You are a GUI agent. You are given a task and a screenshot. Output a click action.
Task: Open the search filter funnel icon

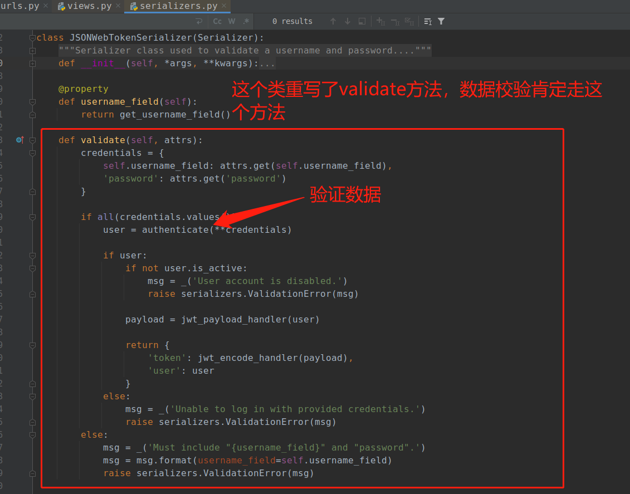point(441,21)
